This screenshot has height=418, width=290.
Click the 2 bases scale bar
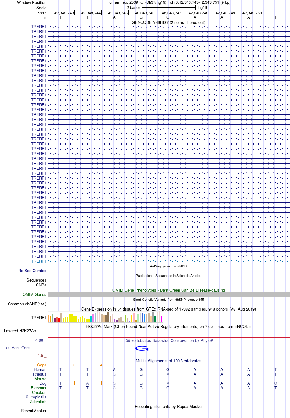click(x=169, y=7)
